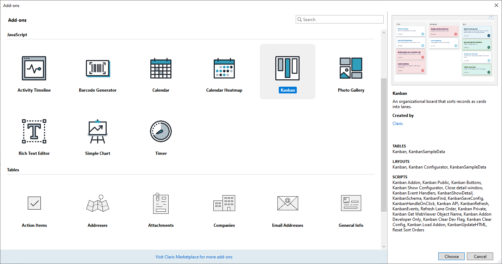Pick the Calendar Heatmap add-on icon
The width and height of the screenshot is (502, 264).
pos(224,68)
